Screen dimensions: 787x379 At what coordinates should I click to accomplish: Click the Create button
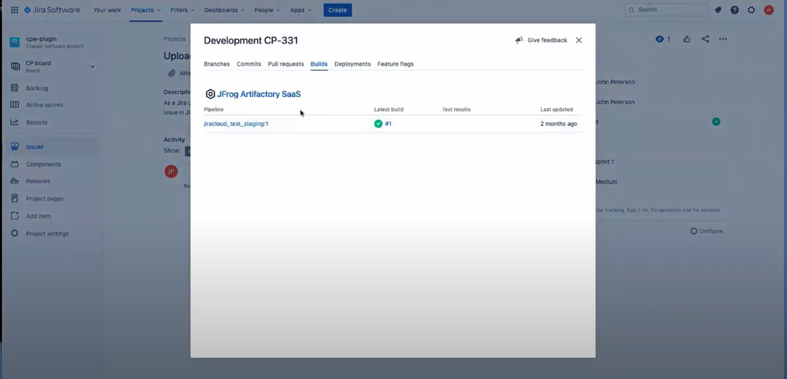[x=337, y=10]
